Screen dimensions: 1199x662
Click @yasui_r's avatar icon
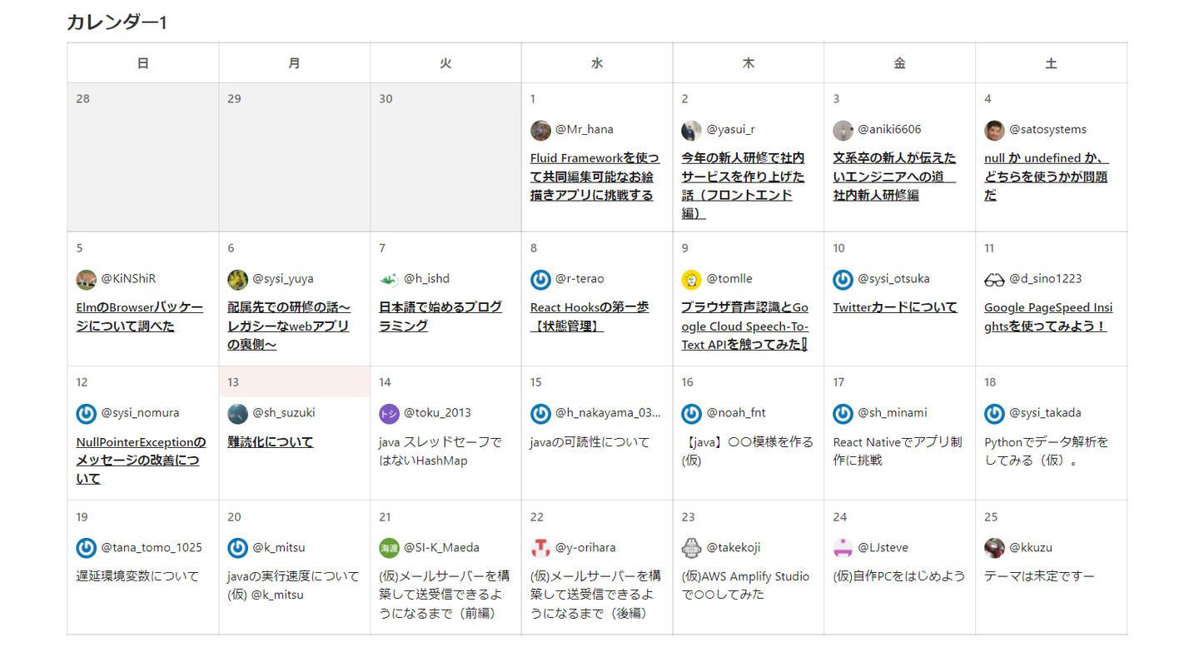(x=692, y=130)
